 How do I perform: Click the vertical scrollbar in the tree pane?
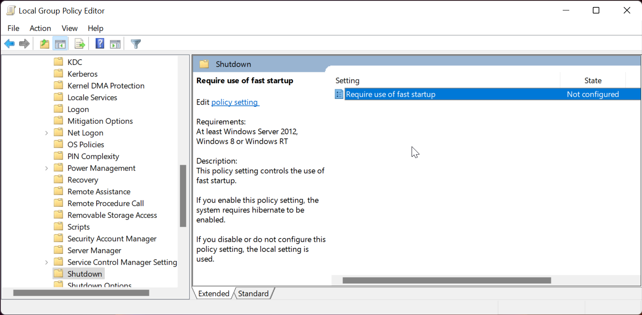[x=182, y=197]
